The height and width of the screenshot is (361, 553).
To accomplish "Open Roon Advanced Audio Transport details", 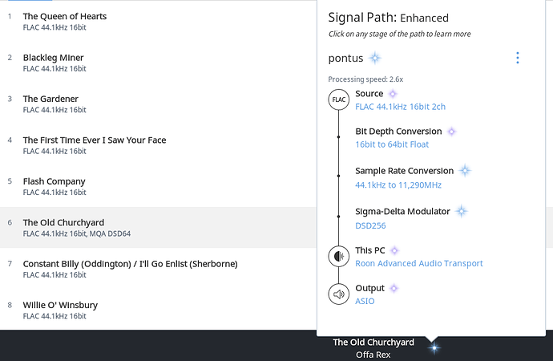I will point(419,263).
